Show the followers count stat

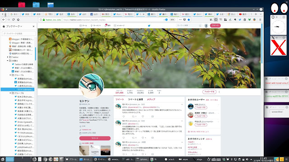click(140, 92)
